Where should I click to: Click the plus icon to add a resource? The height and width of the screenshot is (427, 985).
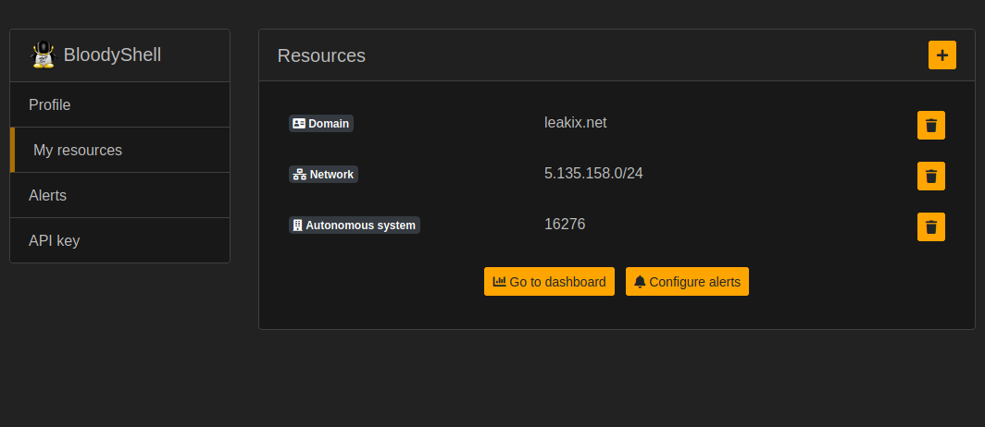[941, 55]
